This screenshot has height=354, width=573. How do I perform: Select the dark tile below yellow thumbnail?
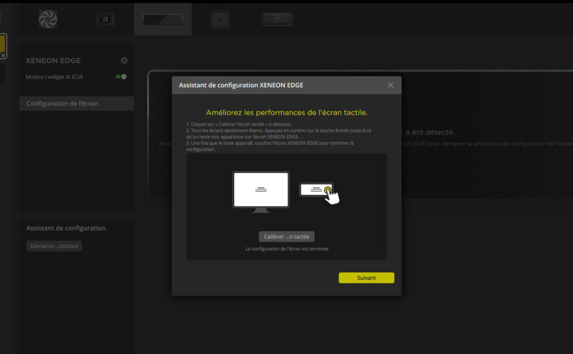3,75
